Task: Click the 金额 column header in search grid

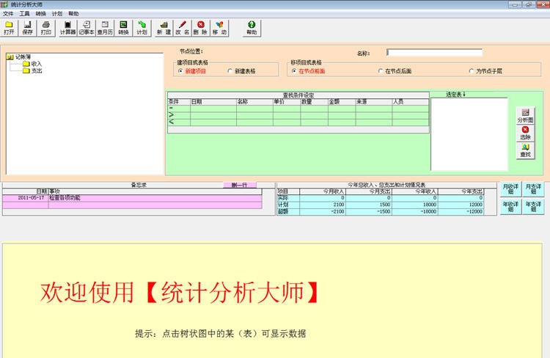Action: tap(342, 102)
